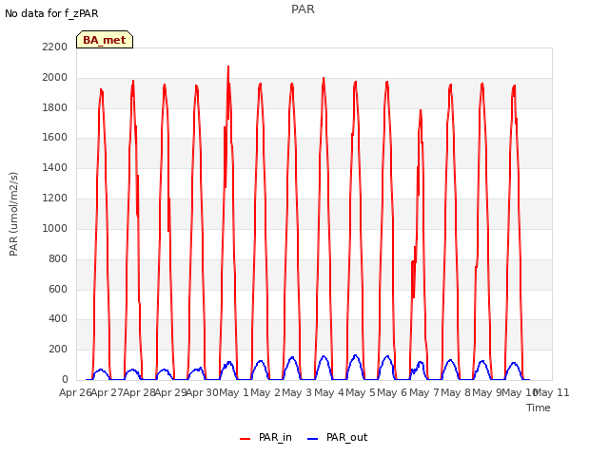The height and width of the screenshot is (456, 609).
Task: Click the tallest PAR_in peak on Apr 30
Action: pyautogui.click(x=228, y=66)
